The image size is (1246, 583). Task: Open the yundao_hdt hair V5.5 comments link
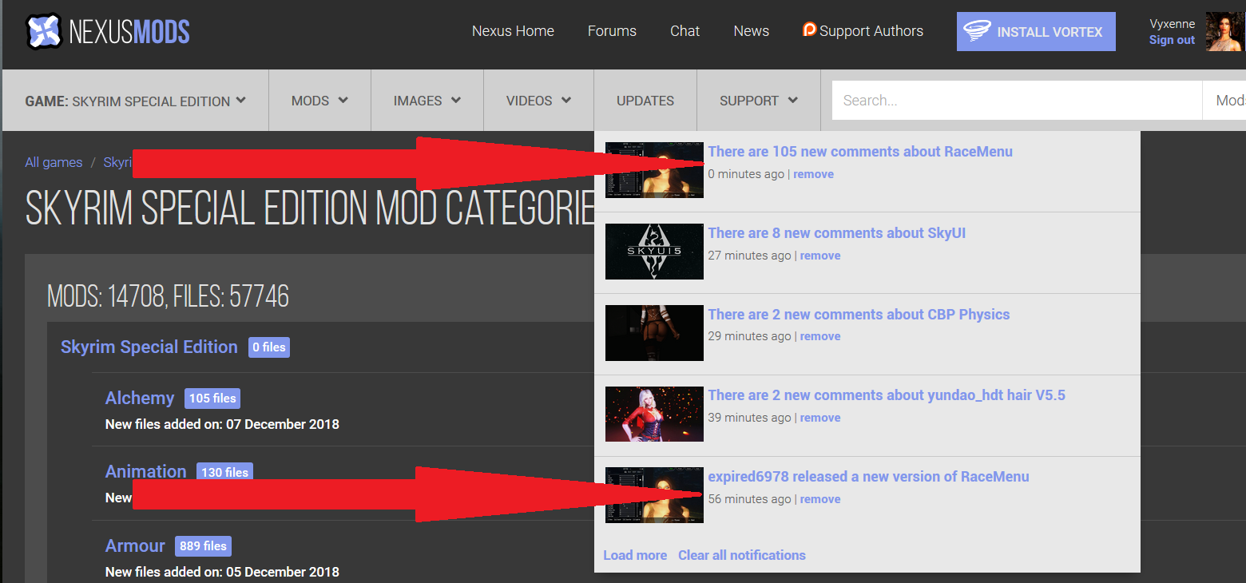point(887,395)
